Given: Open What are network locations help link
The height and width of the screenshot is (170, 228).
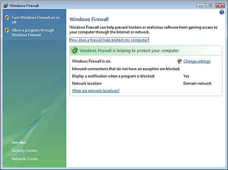Looking at the screenshot, I should (x=96, y=90).
